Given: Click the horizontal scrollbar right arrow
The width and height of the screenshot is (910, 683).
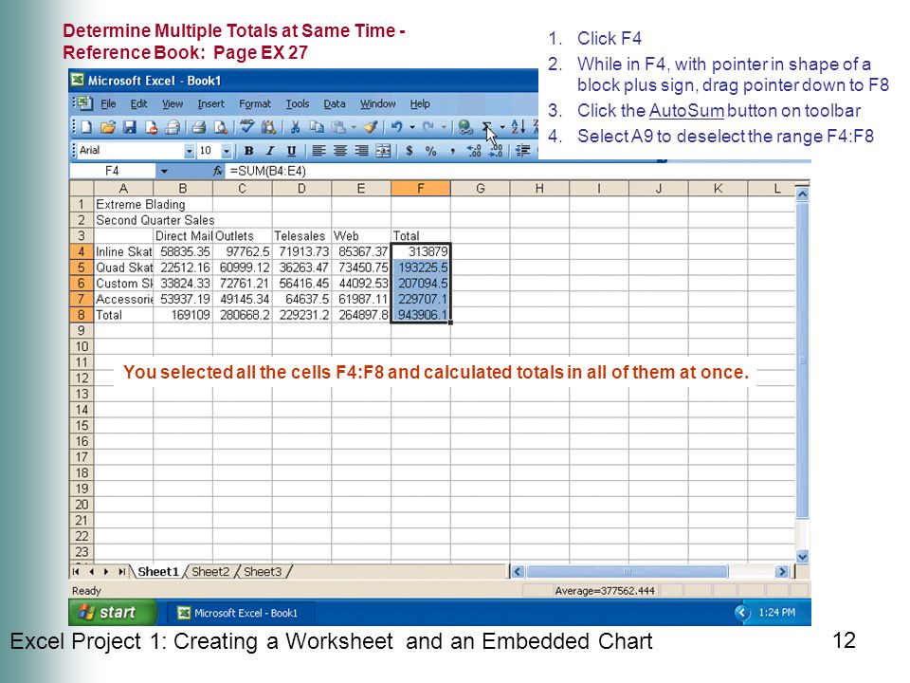Looking at the screenshot, I should 782,572.
